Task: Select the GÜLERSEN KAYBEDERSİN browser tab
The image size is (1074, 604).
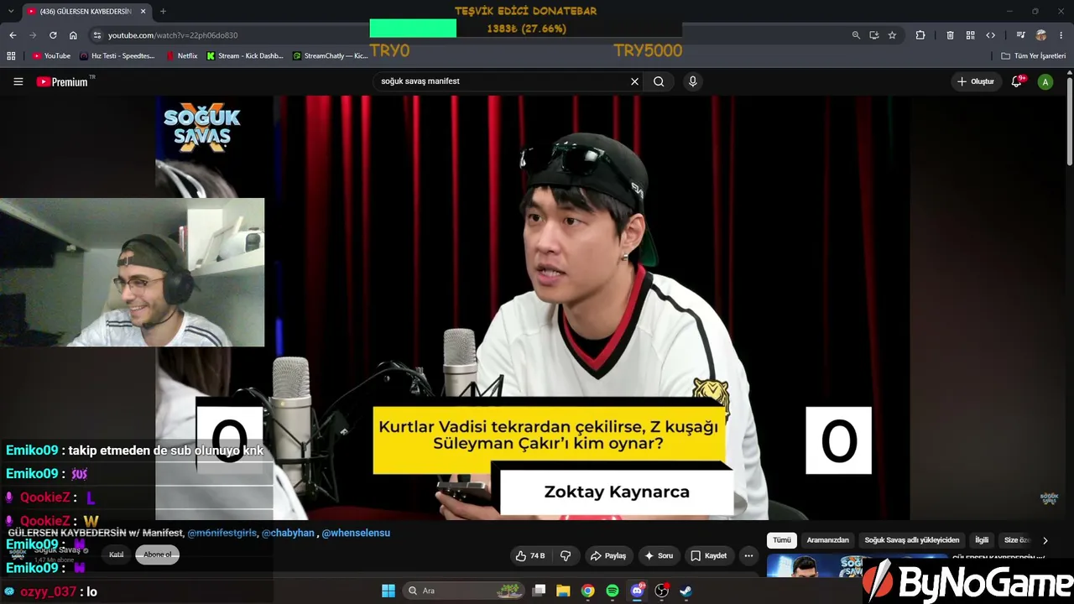Action: tap(86, 11)
